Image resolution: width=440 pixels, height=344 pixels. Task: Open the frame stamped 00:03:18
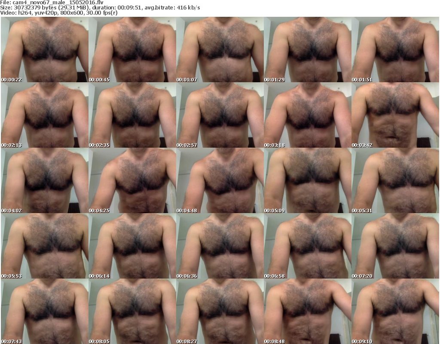coord(308,115)
